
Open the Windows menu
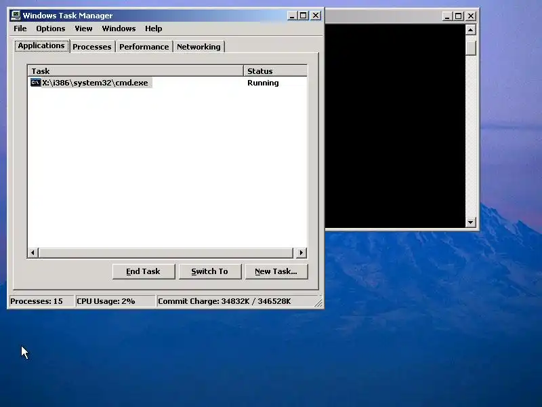click(x=119, y=28)
